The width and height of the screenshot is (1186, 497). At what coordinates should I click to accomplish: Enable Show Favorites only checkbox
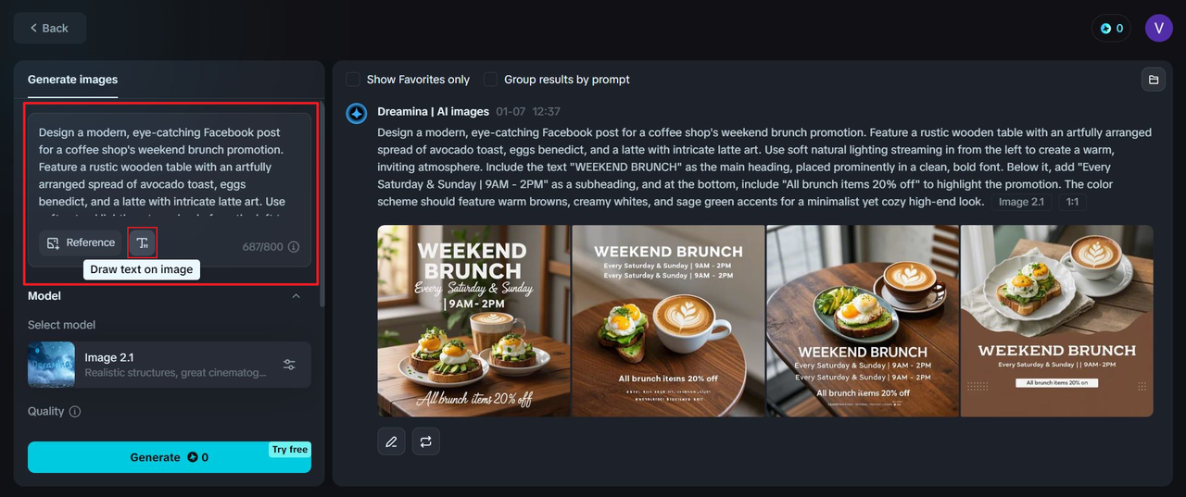pyautogui.click(x=353, y=80)
